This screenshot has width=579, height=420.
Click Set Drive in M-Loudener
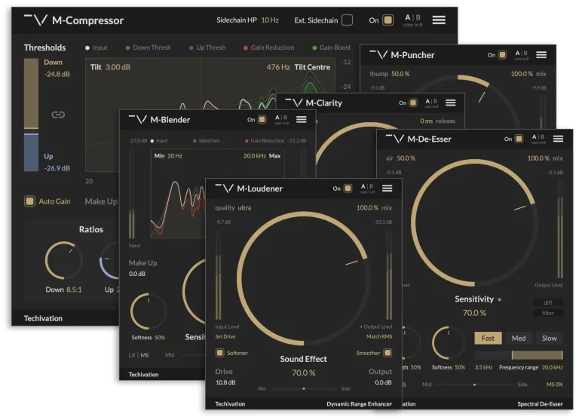[x=225, y=336]
